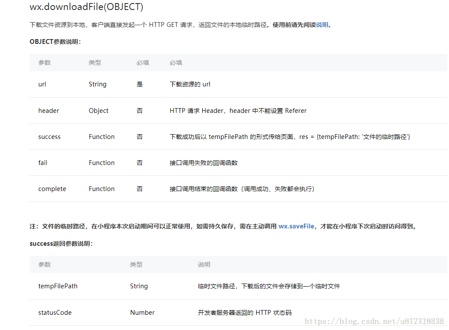449x330 pixels.
Task: Click the 下载资源的 url description
Action: [190, 84]
